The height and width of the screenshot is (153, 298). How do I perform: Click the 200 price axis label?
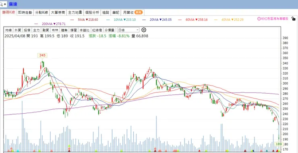tap(285, 134)
